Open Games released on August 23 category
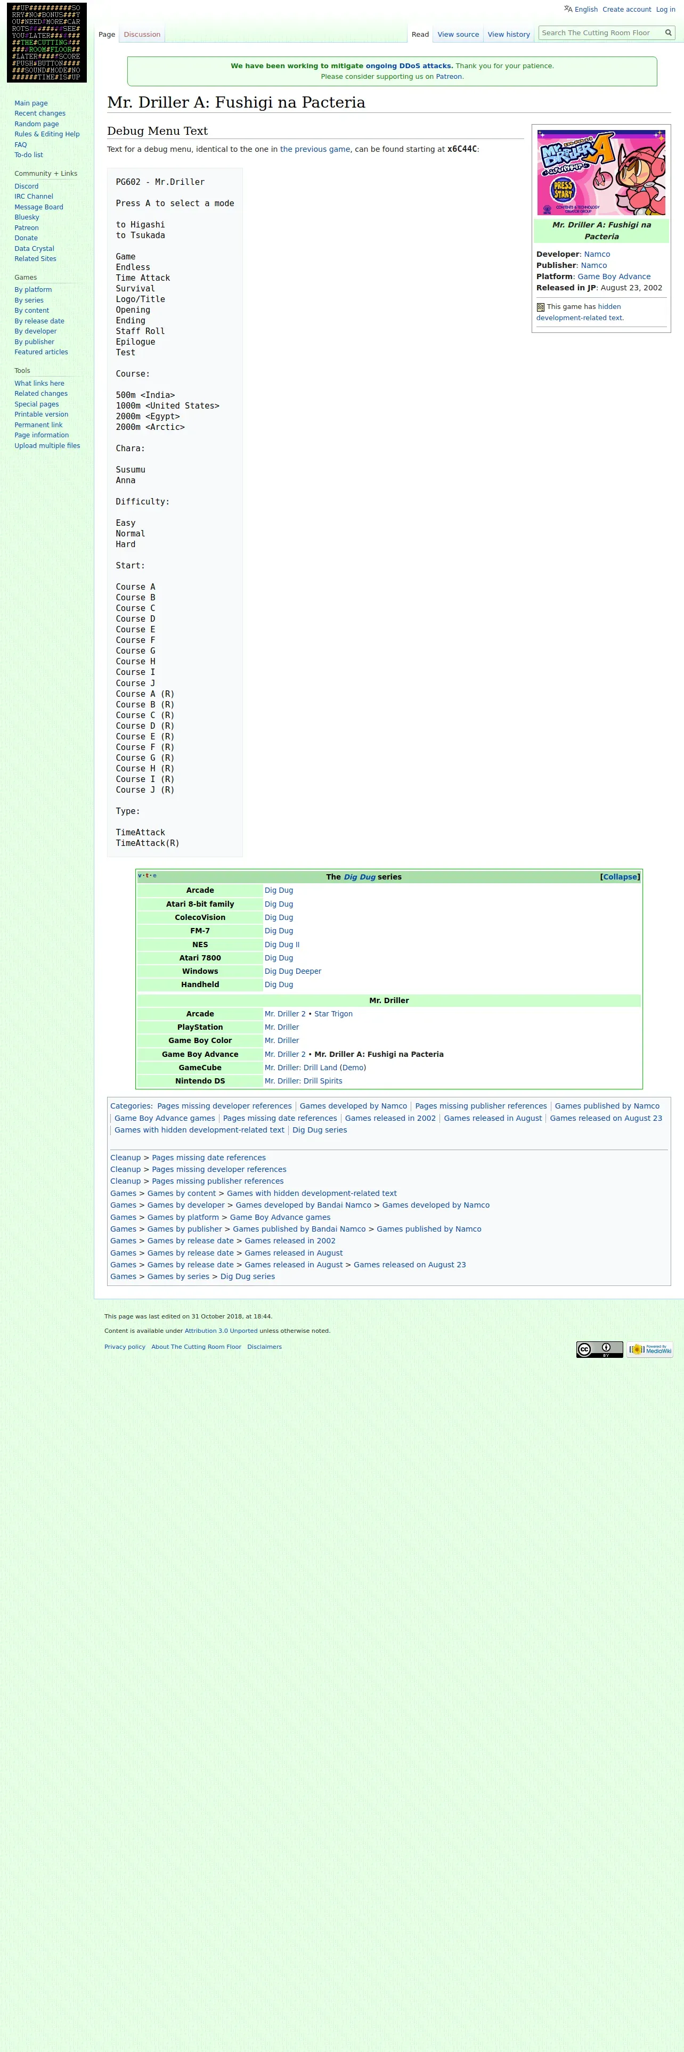 606,1118
